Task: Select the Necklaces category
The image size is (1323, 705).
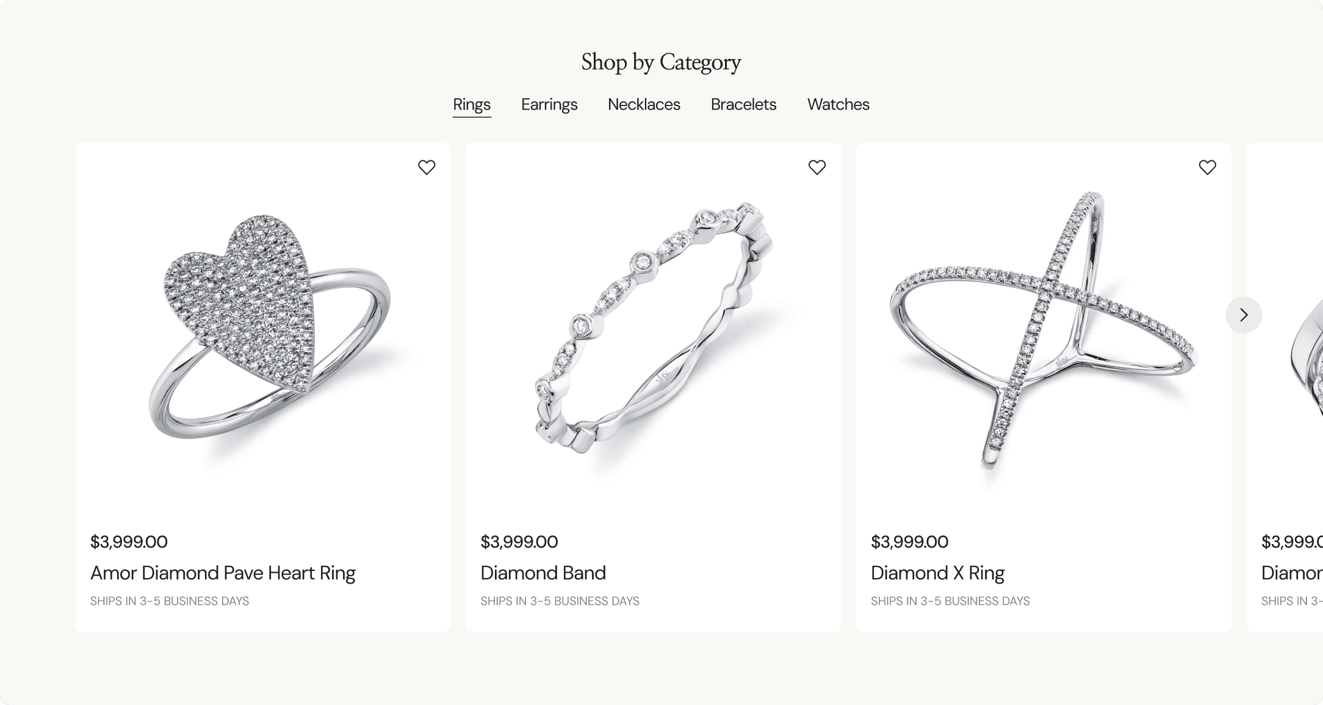Action: (644, 105)
